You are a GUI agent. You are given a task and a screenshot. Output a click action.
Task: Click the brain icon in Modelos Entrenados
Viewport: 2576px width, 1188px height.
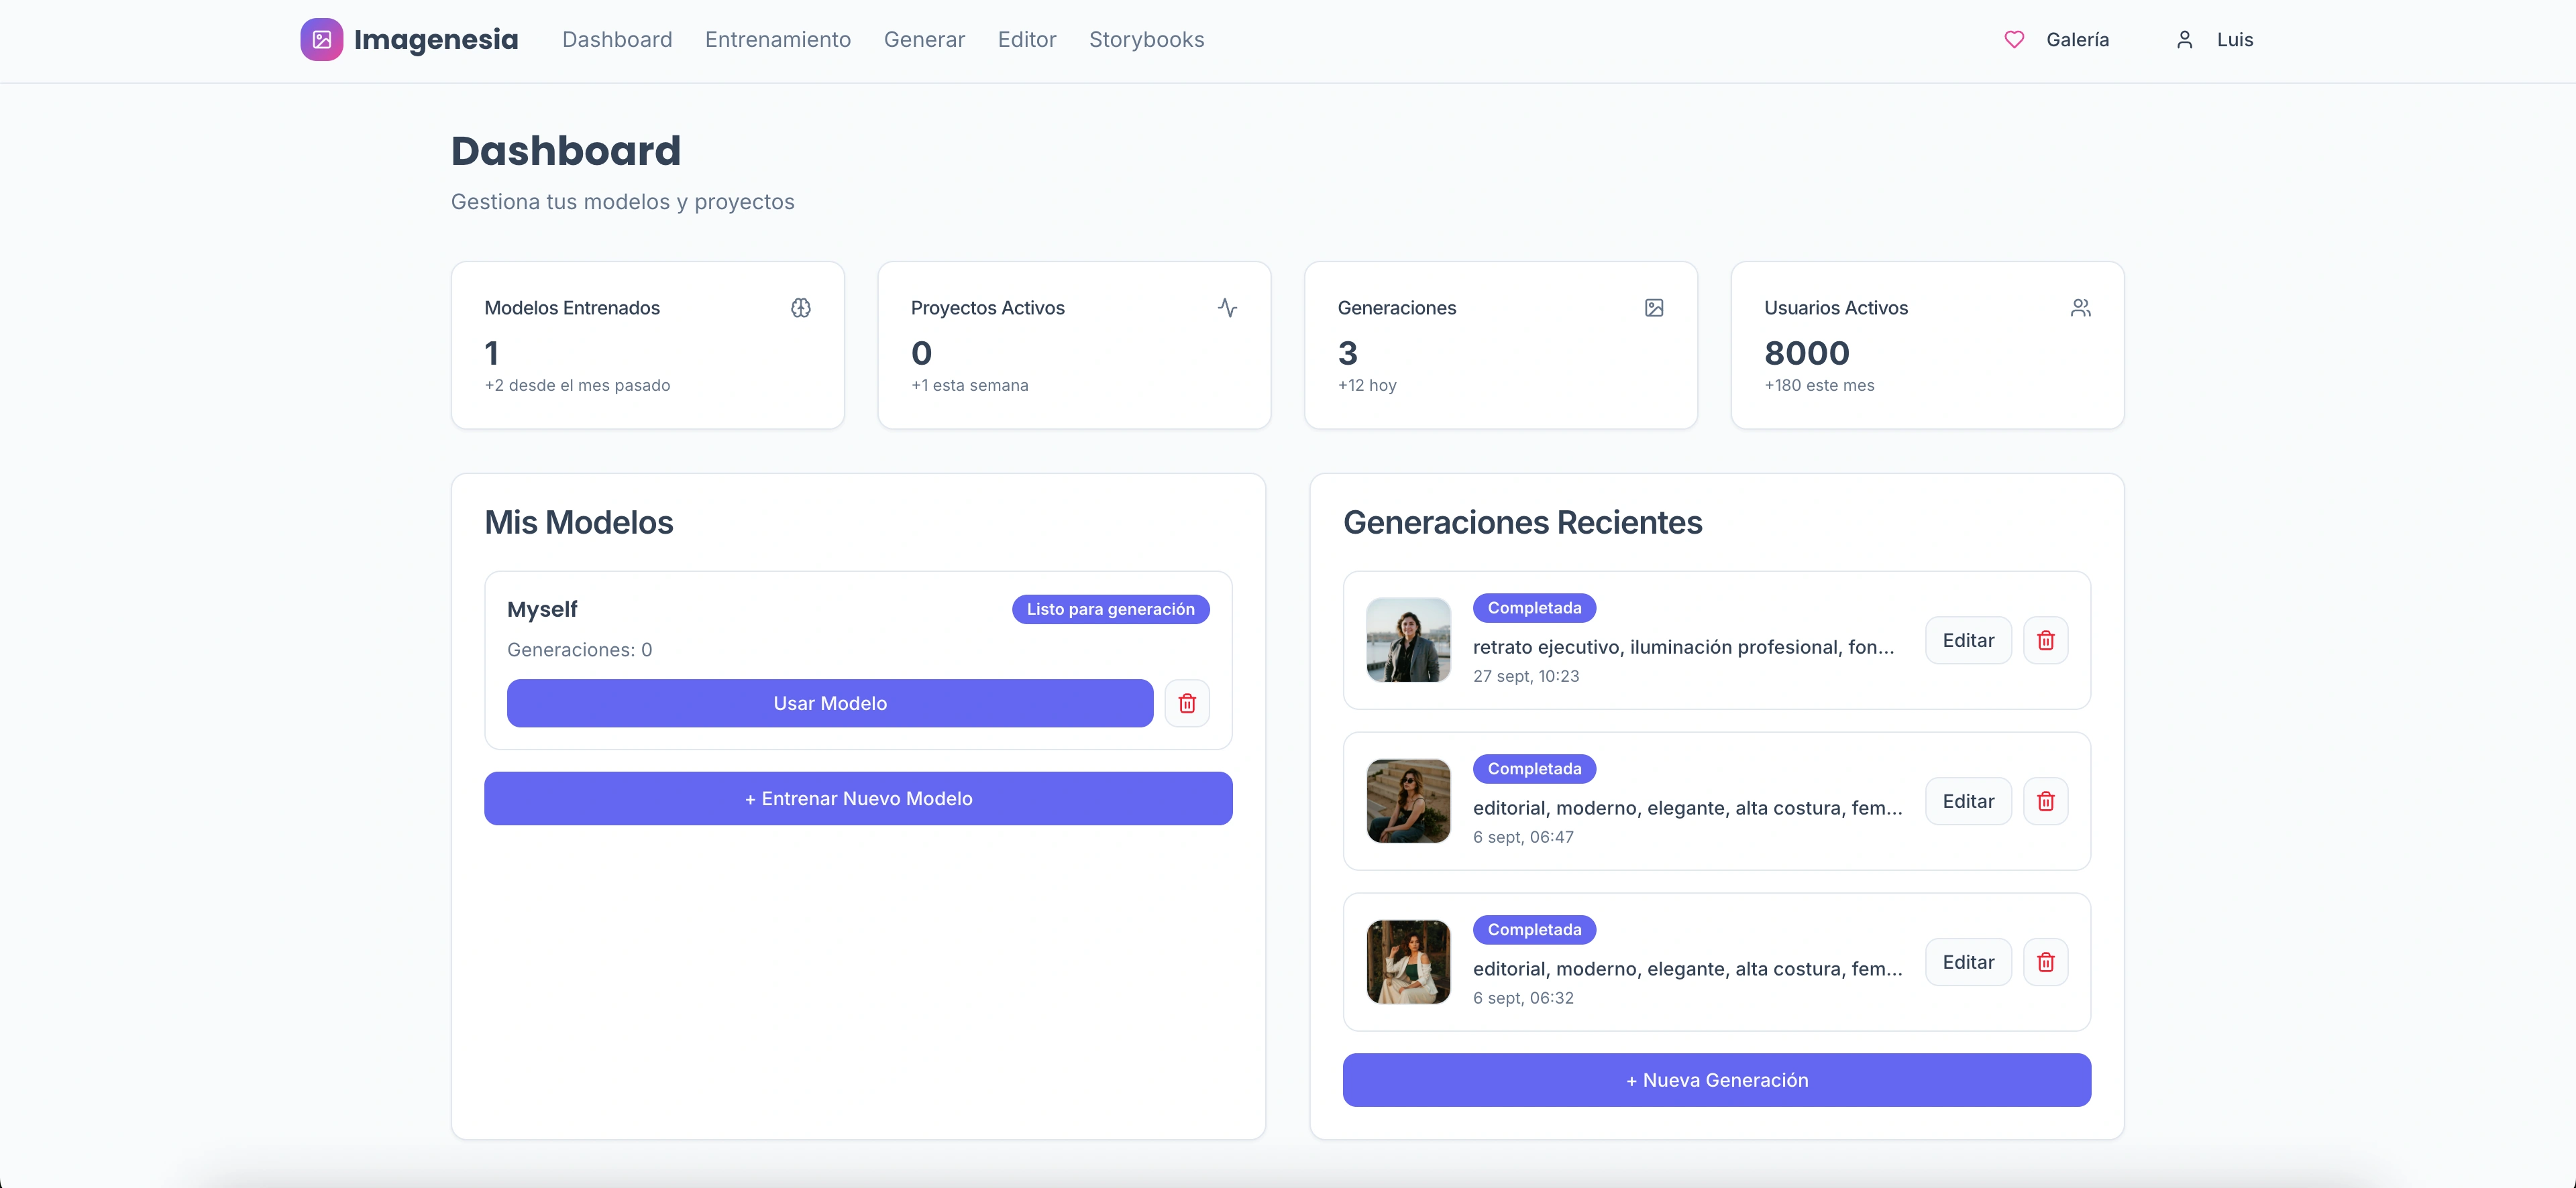[800, 308]
